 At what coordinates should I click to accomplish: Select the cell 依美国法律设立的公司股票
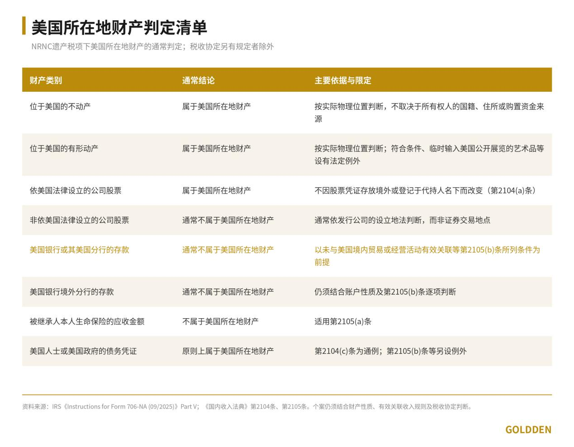pos(76,190)
